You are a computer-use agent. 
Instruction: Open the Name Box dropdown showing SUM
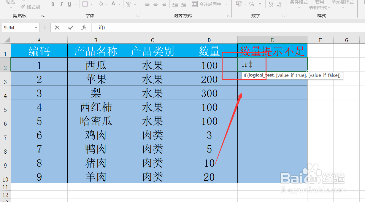(x=36, y=28)
